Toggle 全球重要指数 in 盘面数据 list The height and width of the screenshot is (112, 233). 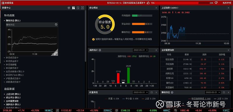(12, 101)
